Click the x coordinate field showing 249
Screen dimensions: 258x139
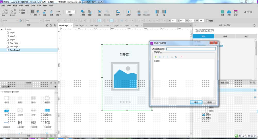point(174,21)
